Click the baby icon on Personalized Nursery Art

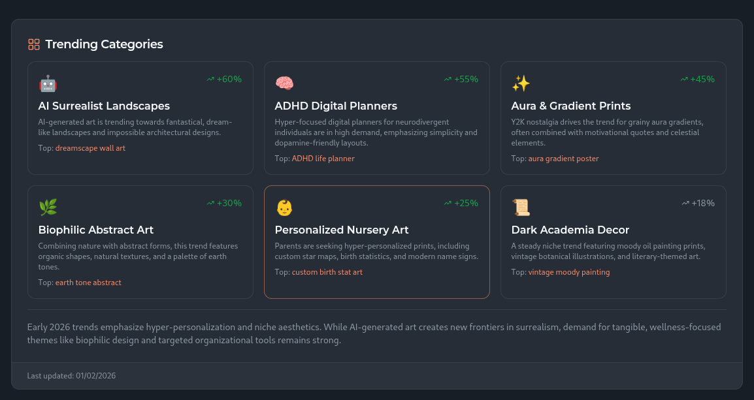[x=283, y=208]
